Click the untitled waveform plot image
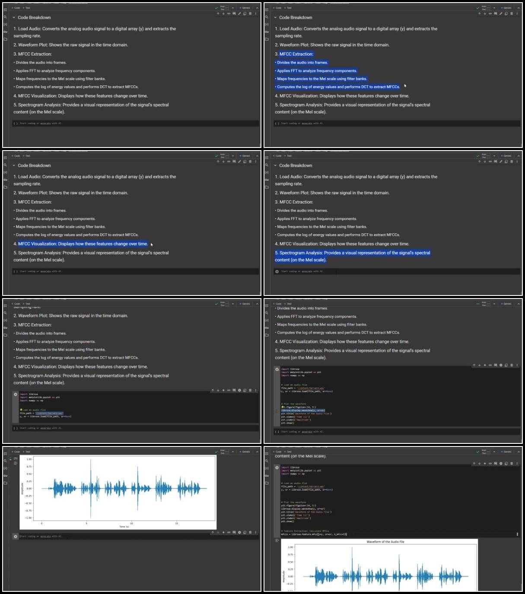Screen dimensions: 525x594 (118, 493)
